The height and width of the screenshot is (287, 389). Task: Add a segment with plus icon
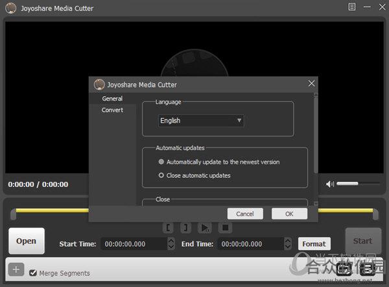(x=16, y=269)
